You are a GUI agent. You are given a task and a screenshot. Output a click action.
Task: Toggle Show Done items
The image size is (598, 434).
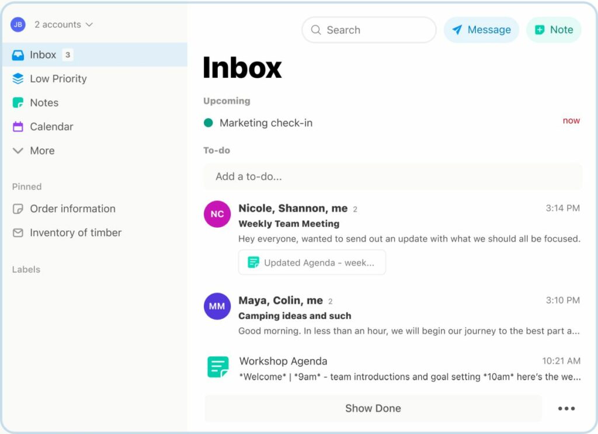click(373, 408)
